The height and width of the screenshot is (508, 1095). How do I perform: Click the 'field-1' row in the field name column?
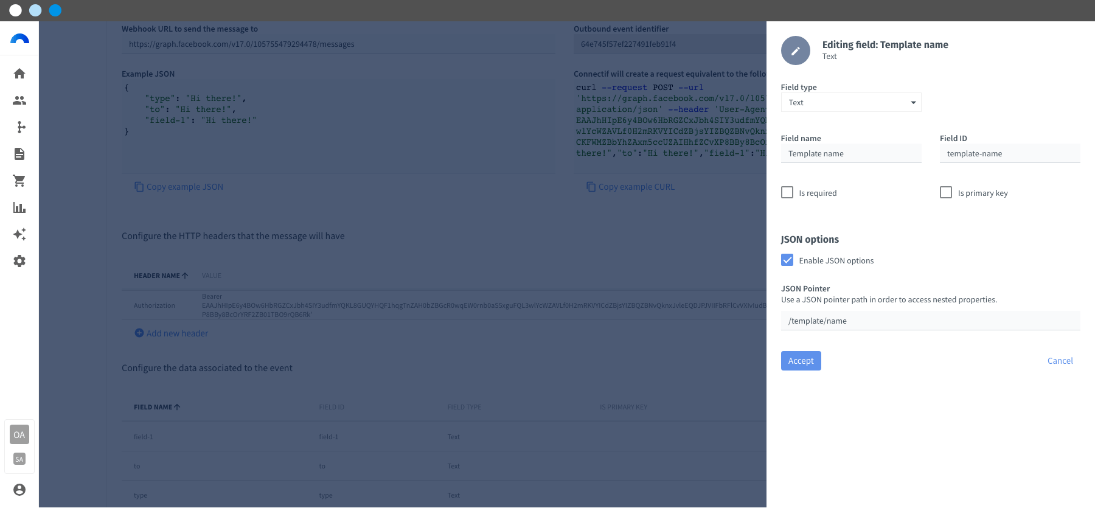144,437
